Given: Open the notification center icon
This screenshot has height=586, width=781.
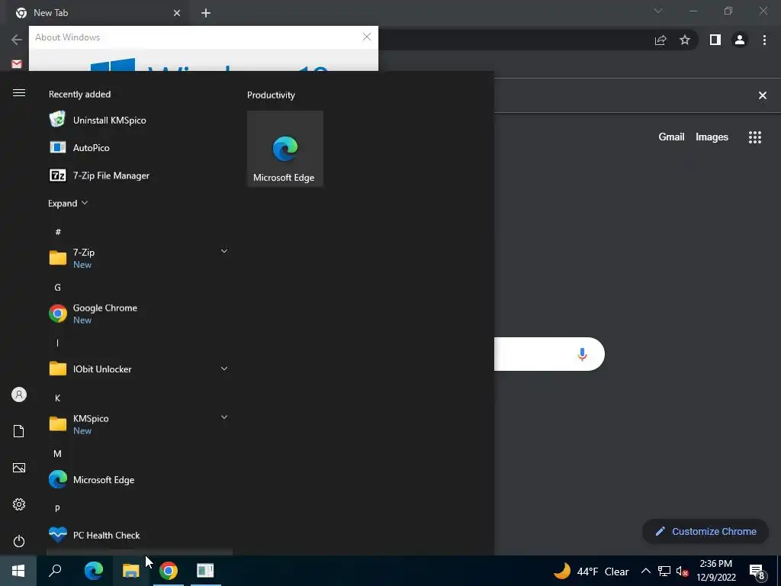Looking at the screenshot, I should click(x=757, y=572).
